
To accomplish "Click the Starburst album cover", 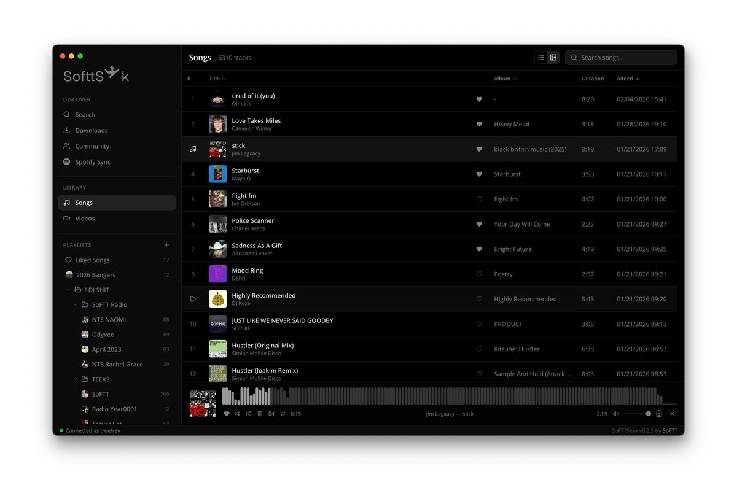I will point(217,174).
